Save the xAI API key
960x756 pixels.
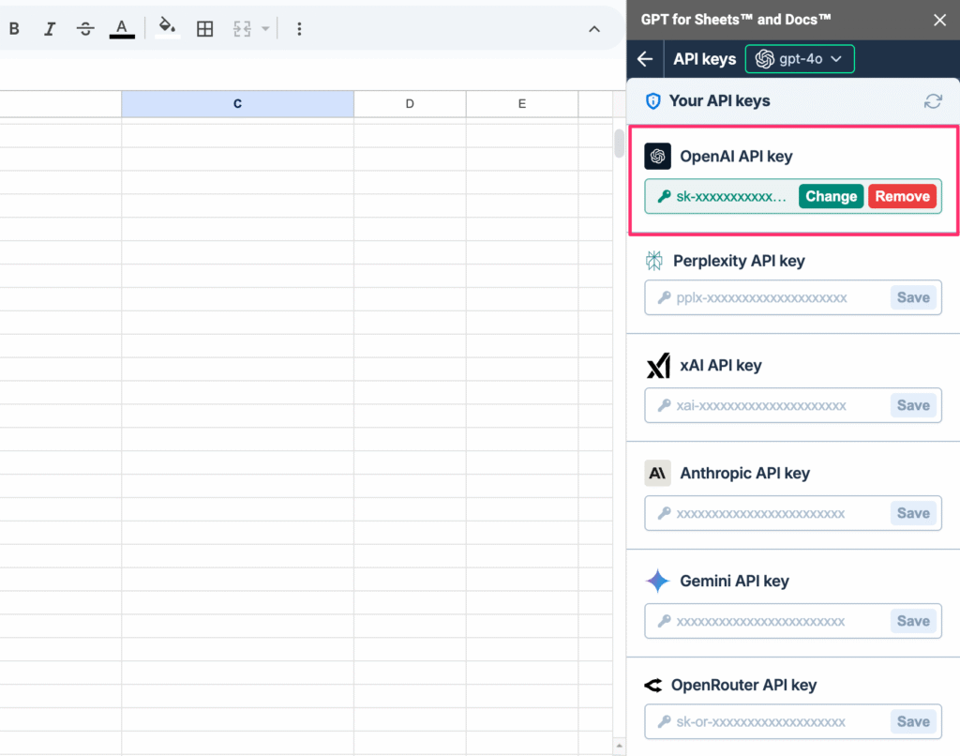(913, 405)
